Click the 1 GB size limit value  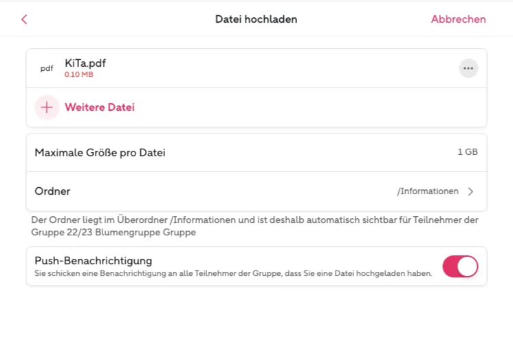pyautogui.click(x=468, y=152)
